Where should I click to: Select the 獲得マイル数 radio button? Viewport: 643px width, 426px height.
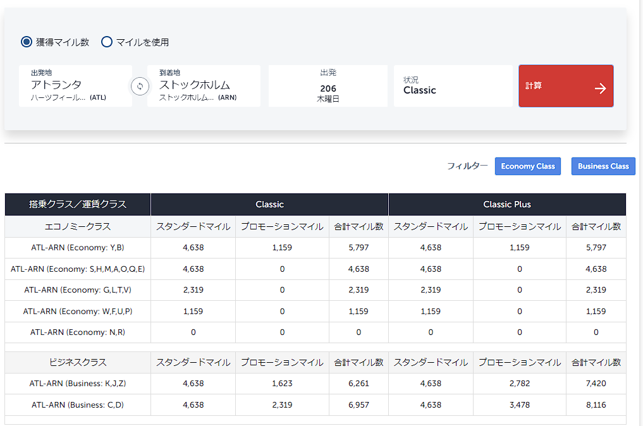coord(27,42)
